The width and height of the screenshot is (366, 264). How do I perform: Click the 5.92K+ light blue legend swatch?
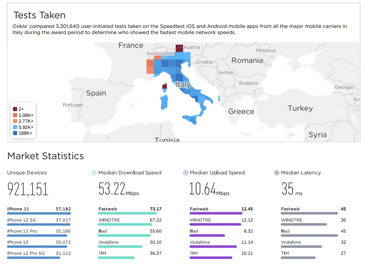click(15, 127)
